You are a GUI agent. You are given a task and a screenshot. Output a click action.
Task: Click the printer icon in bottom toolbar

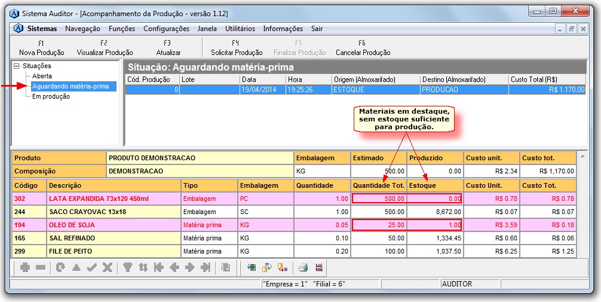303,268
